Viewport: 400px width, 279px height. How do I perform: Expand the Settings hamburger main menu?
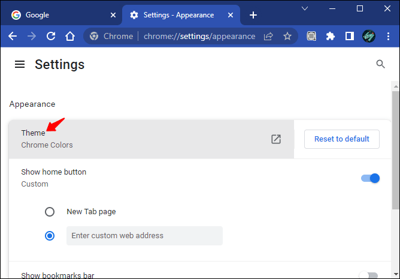pos(20,64)
